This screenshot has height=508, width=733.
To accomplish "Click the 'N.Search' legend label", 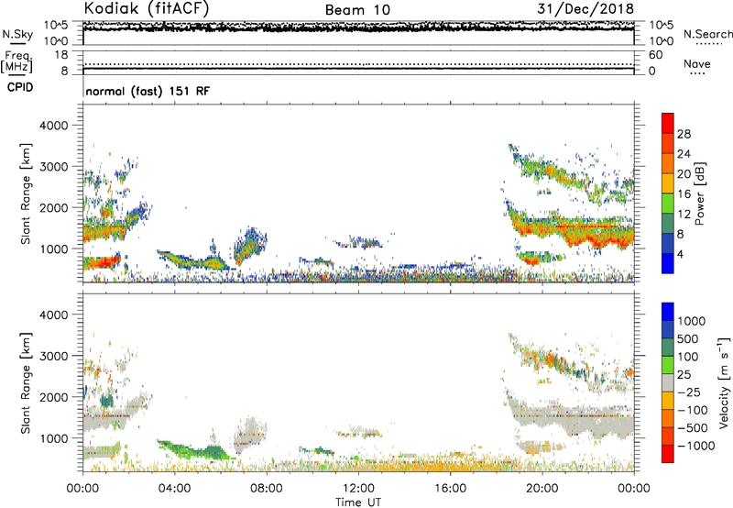I will pos(707,34).
